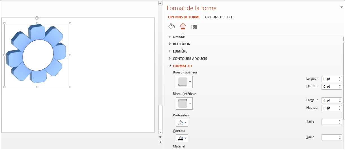Open the Size & Properties icon
This screenshot has width=345, height=150.
tap(194, 27)
